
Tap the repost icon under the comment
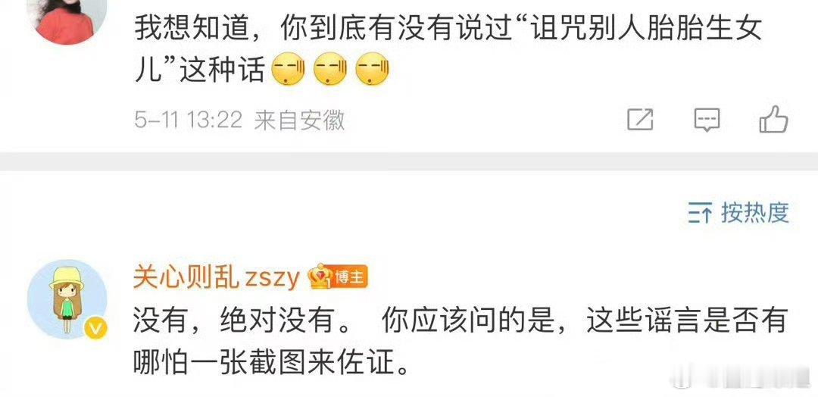pos(639,120)
